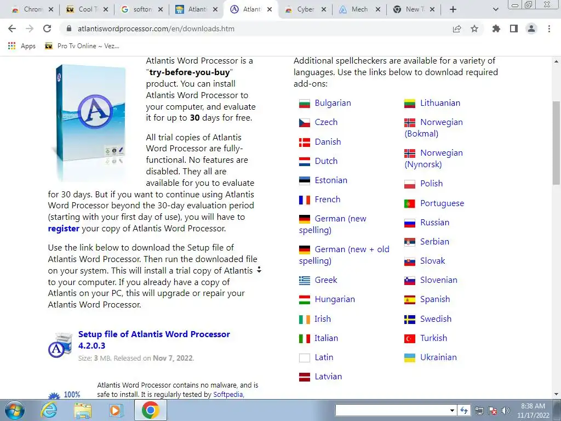Click the Czech flag icon
The image size is (561, 421).
click(305, 123)
